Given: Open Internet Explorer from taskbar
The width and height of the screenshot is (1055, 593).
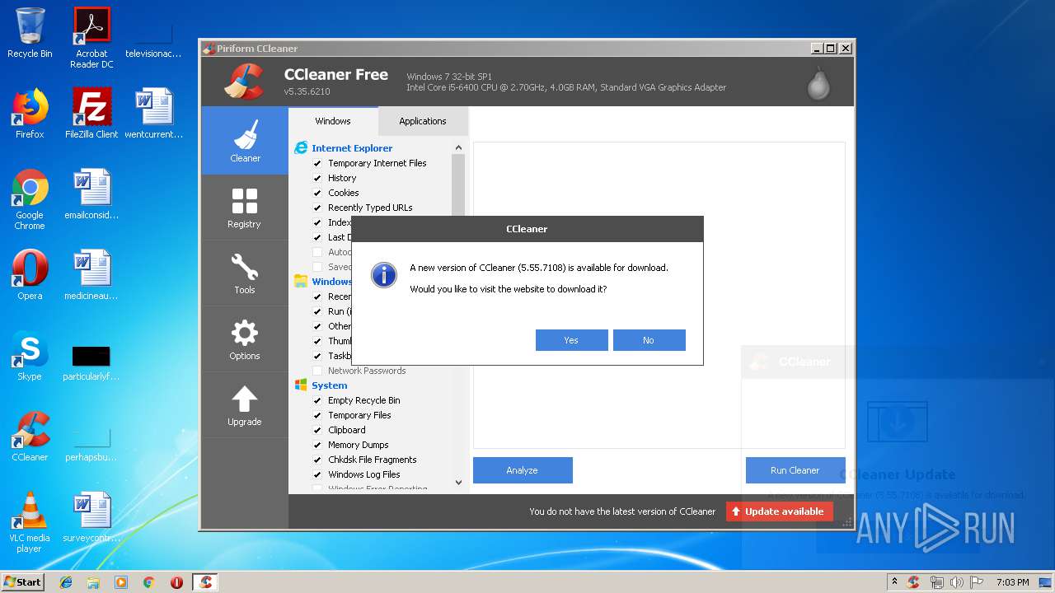Looking at the screenshot, I should click(x=66, y=582).
